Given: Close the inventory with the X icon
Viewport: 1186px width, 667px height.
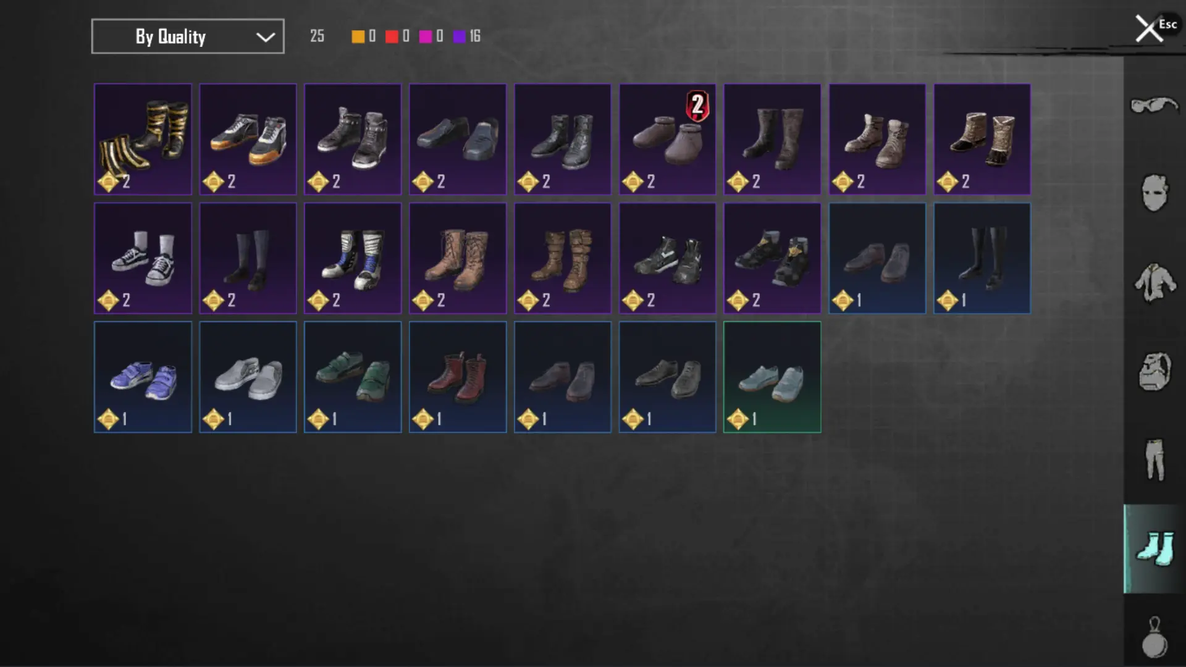Looking at the screenshot, I should (1148, 29).
